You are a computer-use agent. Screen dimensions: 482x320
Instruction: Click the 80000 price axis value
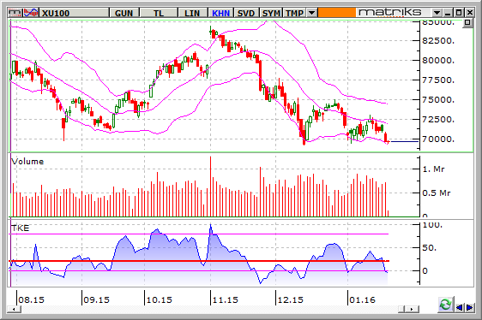click(x=438, y=60)
